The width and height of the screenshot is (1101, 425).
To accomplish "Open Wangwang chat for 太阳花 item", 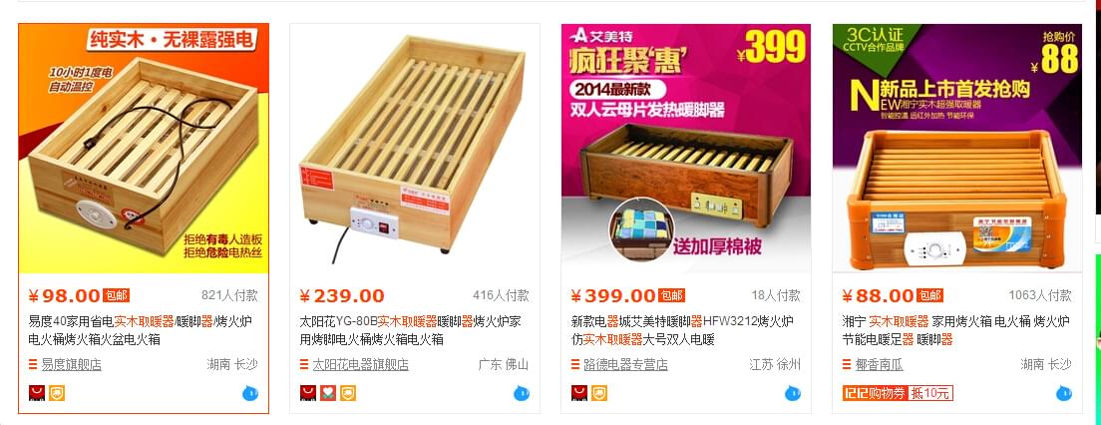I will (521, 393).
